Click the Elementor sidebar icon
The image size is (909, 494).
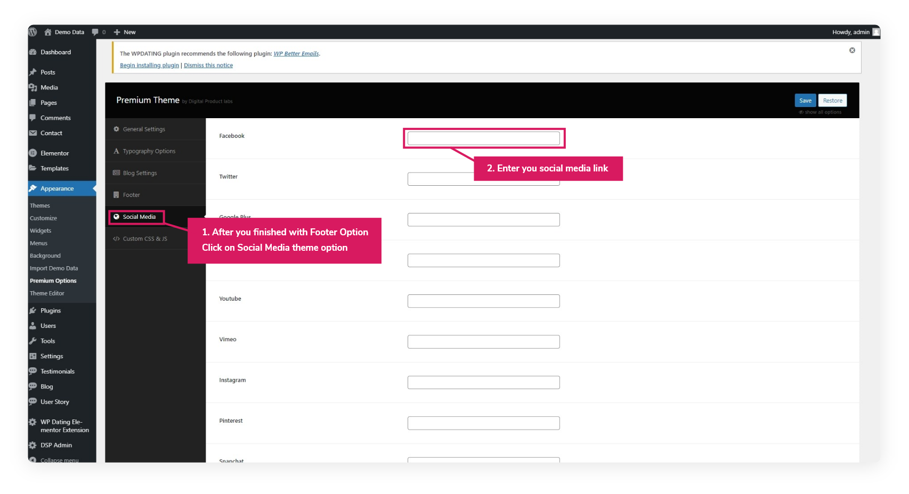pos(33,153)
